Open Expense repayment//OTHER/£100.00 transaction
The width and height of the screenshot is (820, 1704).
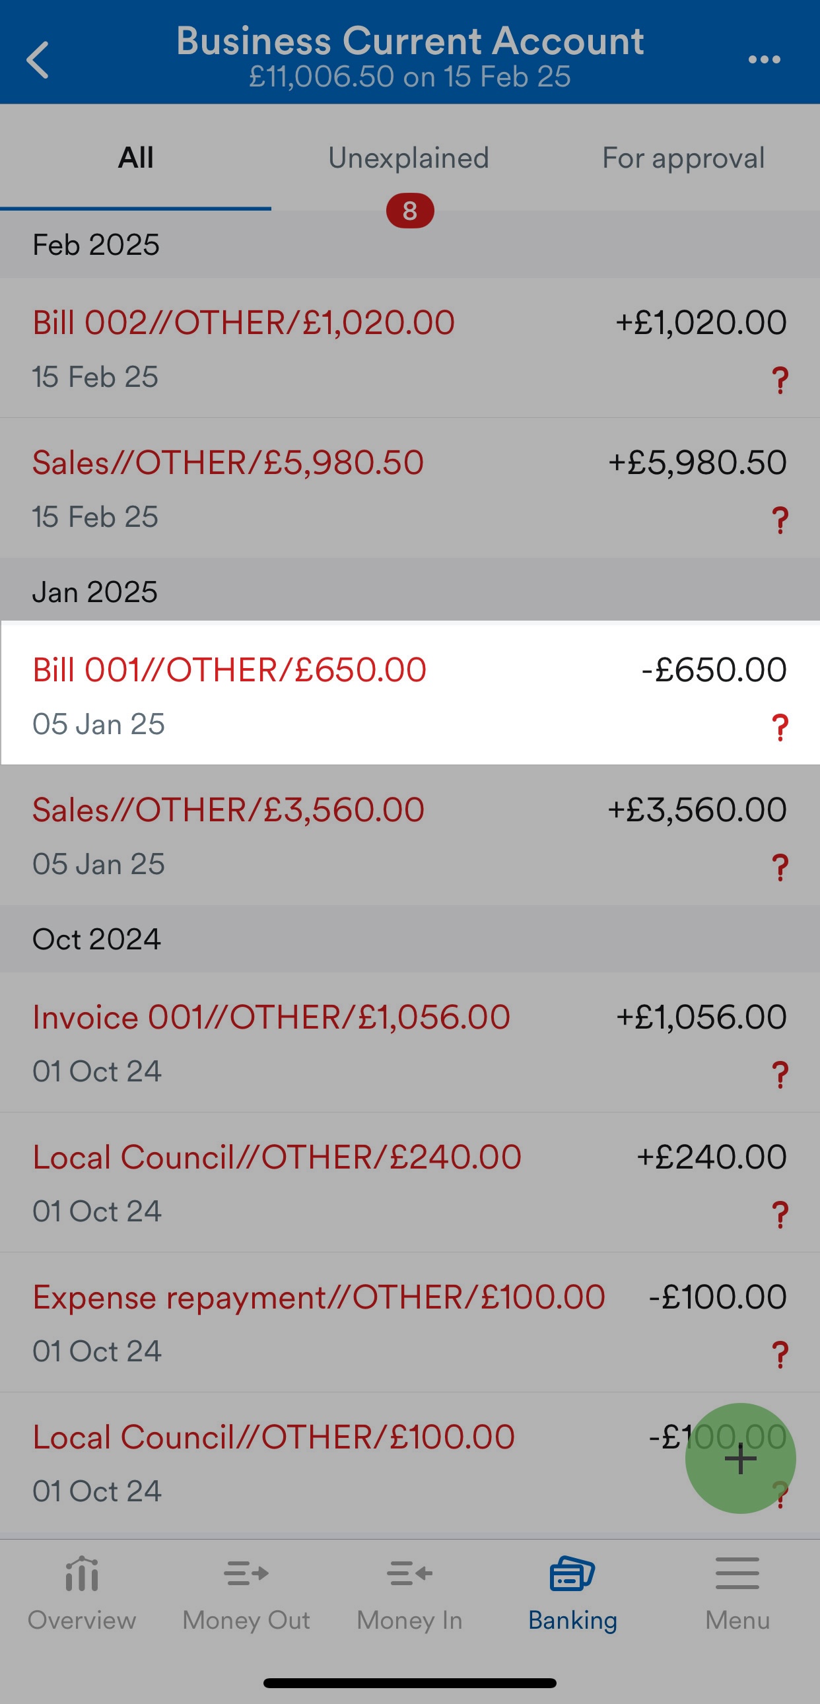410,1322
